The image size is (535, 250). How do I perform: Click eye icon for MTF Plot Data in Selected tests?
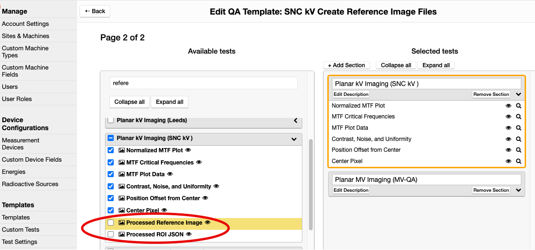(x=508, y=128)
